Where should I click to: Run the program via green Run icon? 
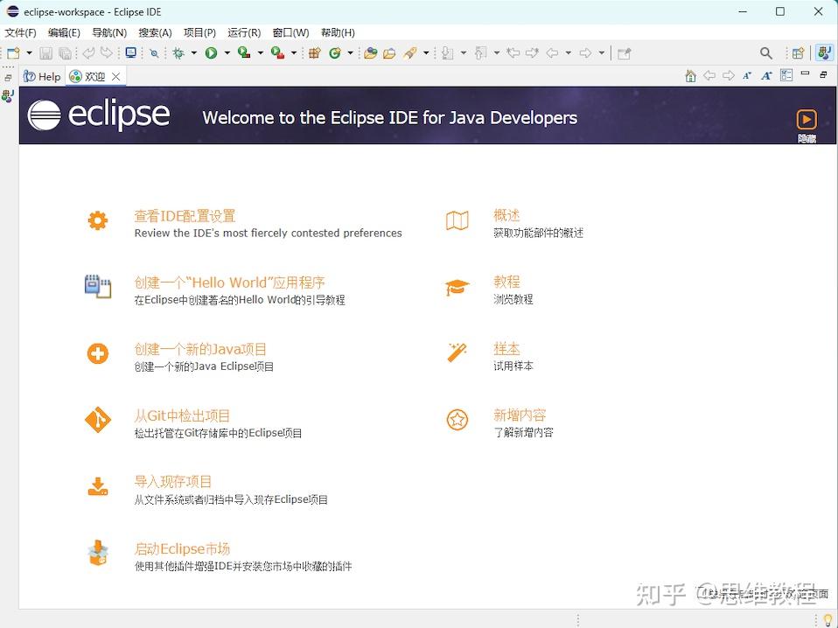pos(211,53)
